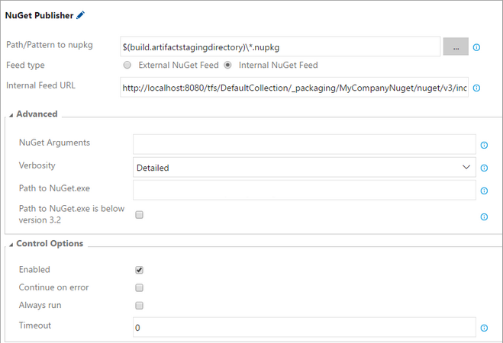Open the Verbosity dropdown
Image resolution: width=503 pixels, height=343 pixels.
click(305, 167)
